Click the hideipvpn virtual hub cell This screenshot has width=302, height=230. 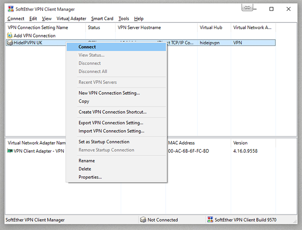coord(210,43)
